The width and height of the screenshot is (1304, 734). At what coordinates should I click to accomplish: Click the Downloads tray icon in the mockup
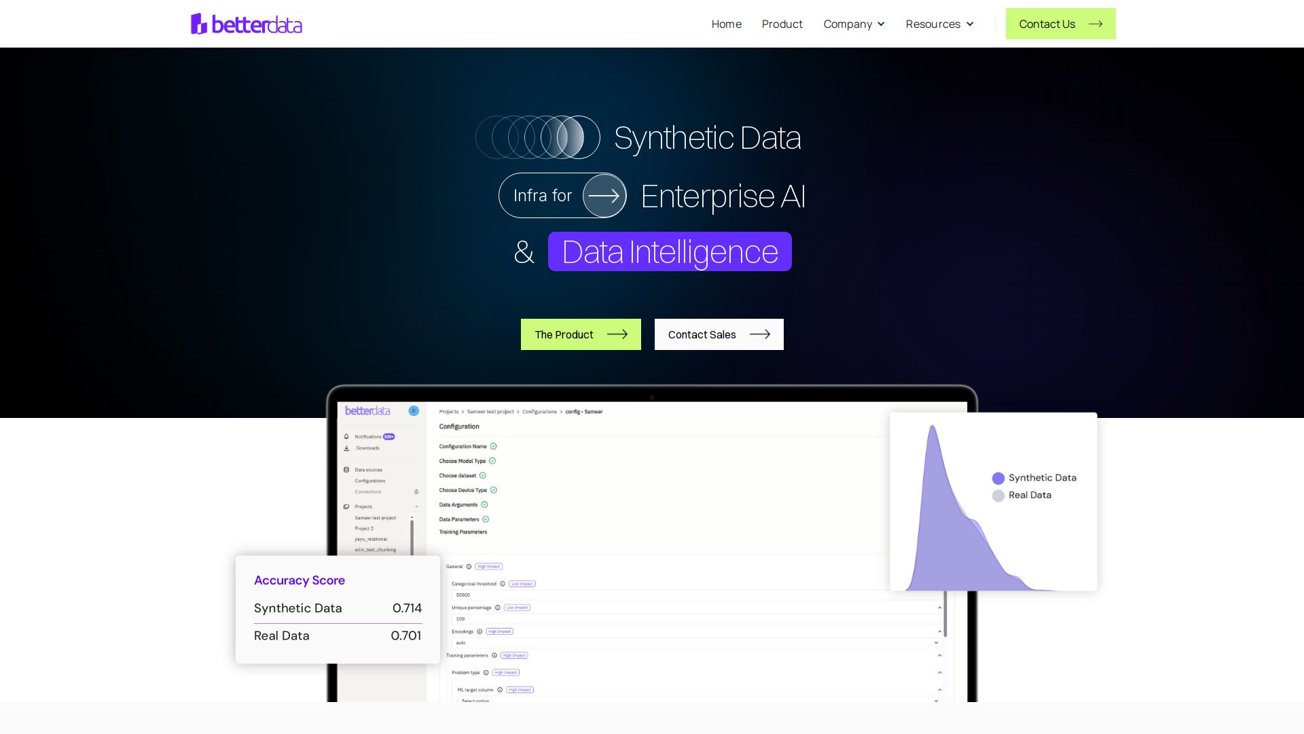coord(346,449)
